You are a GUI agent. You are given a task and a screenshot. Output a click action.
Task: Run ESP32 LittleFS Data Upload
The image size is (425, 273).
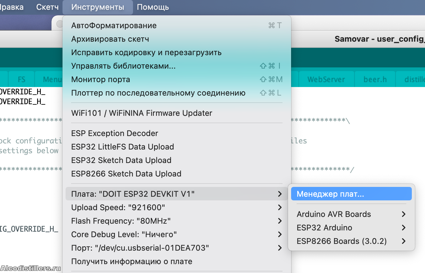(176, 147)
